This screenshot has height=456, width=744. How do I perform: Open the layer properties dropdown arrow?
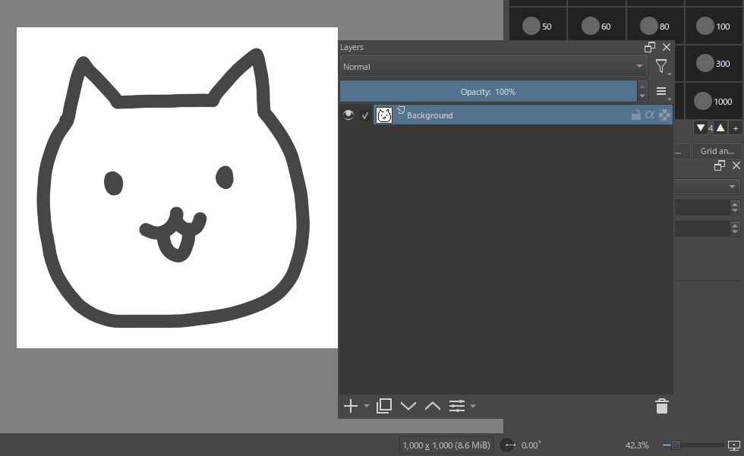[473, 406]
